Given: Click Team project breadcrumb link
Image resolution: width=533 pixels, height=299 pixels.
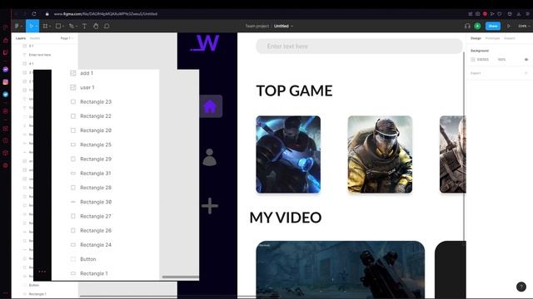Looking at the screenshot, I should (x=257, y=26).
